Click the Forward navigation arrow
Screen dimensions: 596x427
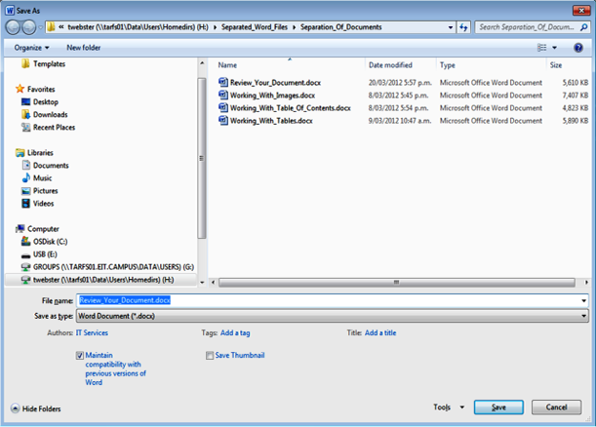pyautogui.click(x=29, y=27)
